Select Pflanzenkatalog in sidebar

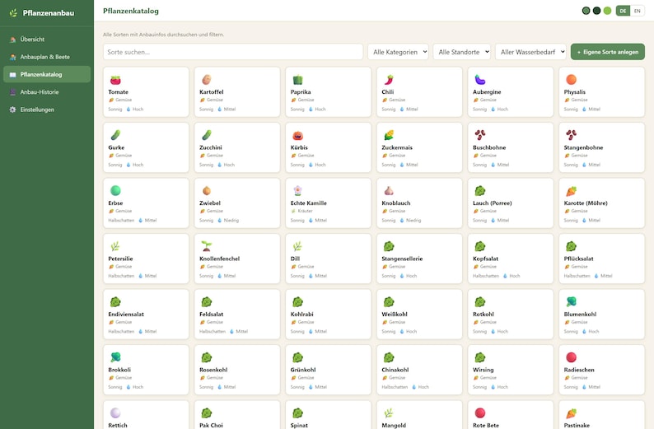47,74
